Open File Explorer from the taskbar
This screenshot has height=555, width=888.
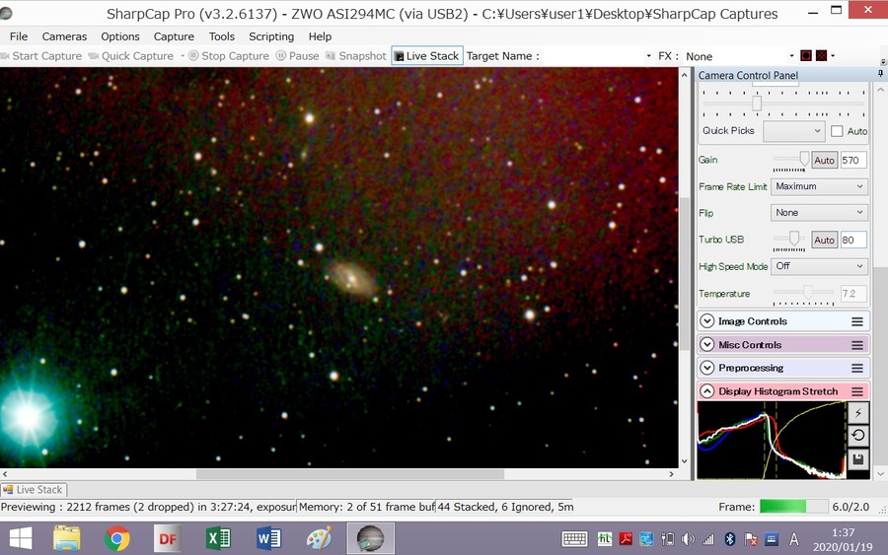click(67, 538)
